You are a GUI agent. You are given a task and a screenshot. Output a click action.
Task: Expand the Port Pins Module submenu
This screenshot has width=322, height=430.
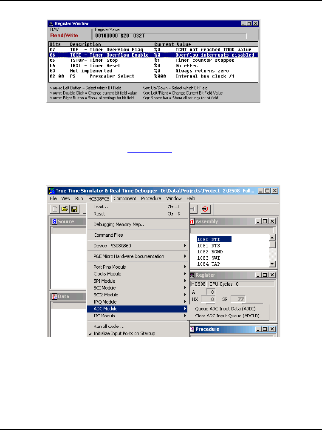point(138,267)
